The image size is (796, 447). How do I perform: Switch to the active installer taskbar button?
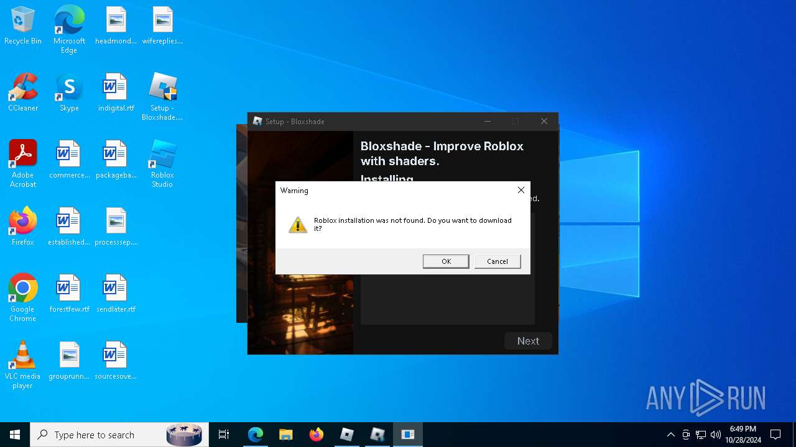coord(408,435)
